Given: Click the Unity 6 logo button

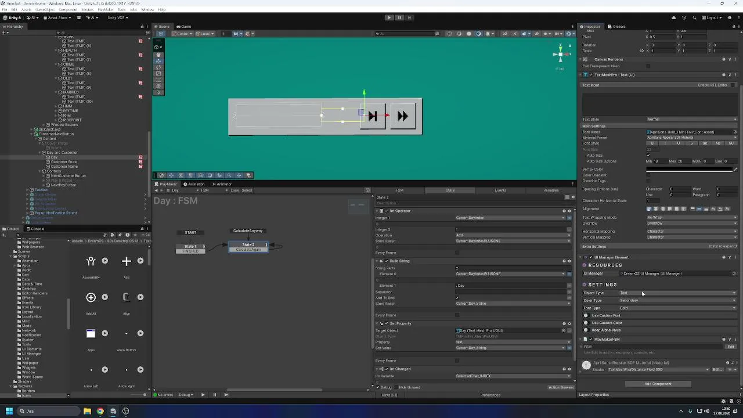Looking at the screenshot, I should pyautogui.click(x=11, y=17).
